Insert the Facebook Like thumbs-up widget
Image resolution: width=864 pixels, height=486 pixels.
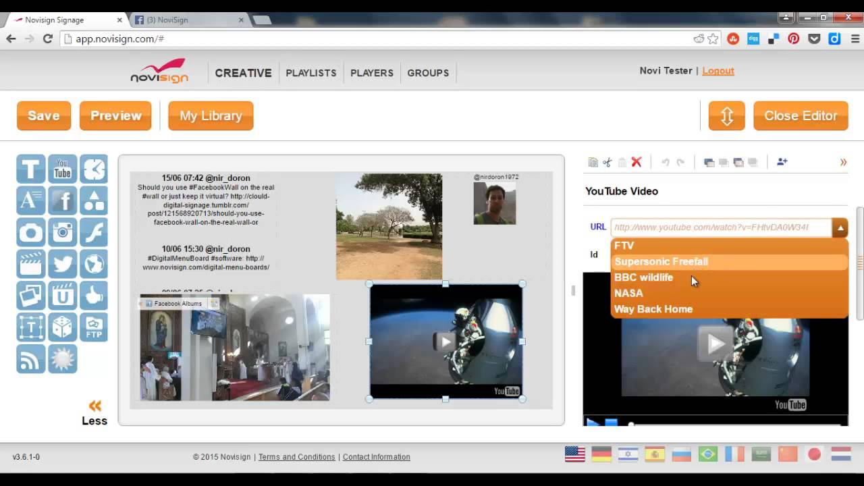(x=94, y=296)
